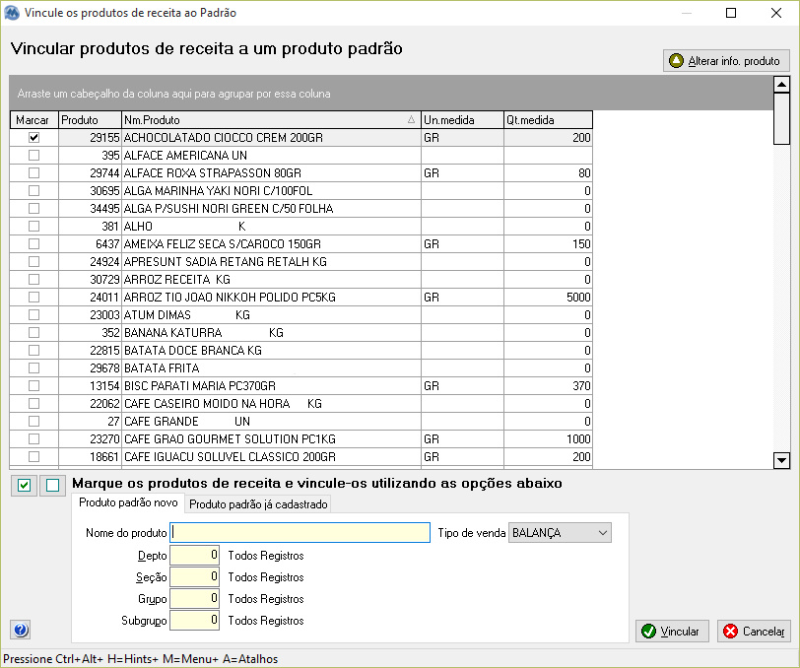
Task: Select APRESUNT SADIA RETANG RETALH KG
Action: tap(226, 262)
